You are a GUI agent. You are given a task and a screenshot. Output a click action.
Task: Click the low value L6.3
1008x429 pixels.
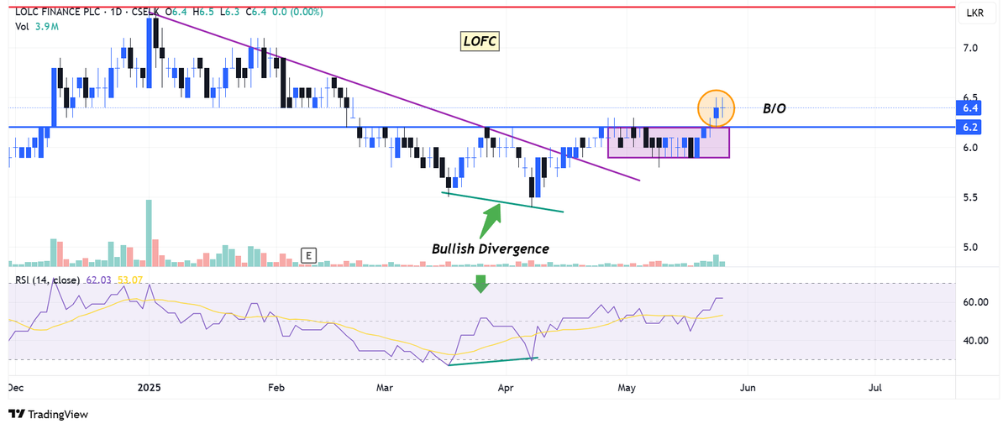[228, 13]
